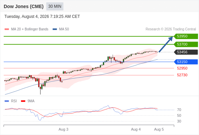Image resolution: width=199 pixels, height=135 pixels.
Task: Select the 53700 green resistance label
Action: [186, 44]
